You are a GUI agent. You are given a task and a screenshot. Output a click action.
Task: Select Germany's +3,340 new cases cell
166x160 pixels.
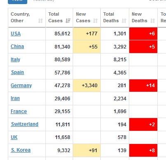(x=87, y=86)
